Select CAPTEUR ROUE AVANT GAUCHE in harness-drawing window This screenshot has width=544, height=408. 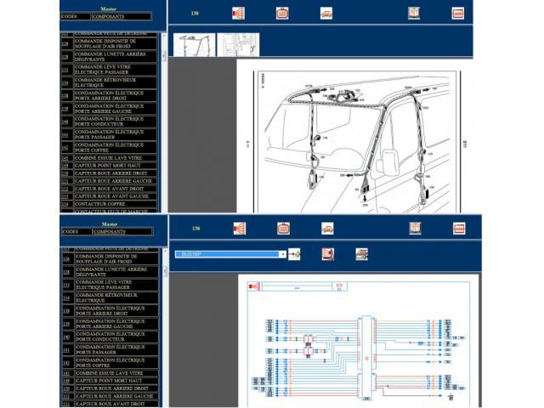[x=116, y=196]
